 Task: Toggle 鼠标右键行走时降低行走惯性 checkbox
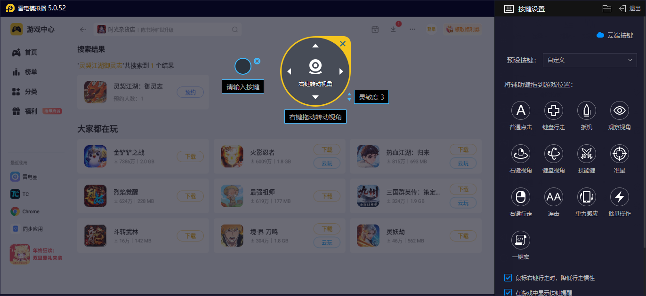[508, 278]
